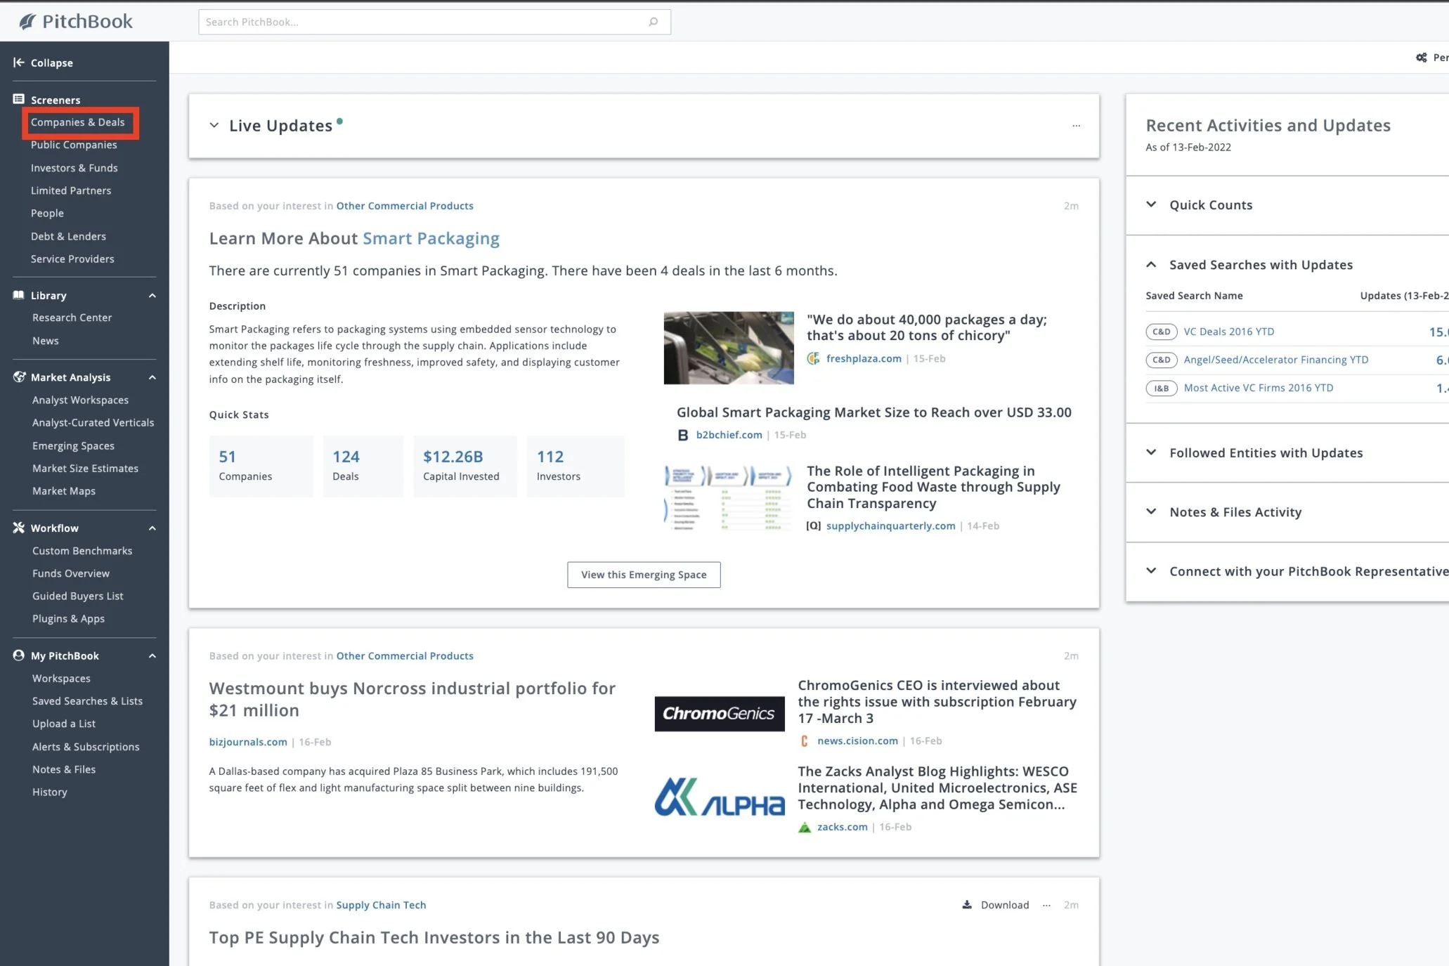
Task: Open Companies & Deals screener
Action: pos(77,122)
